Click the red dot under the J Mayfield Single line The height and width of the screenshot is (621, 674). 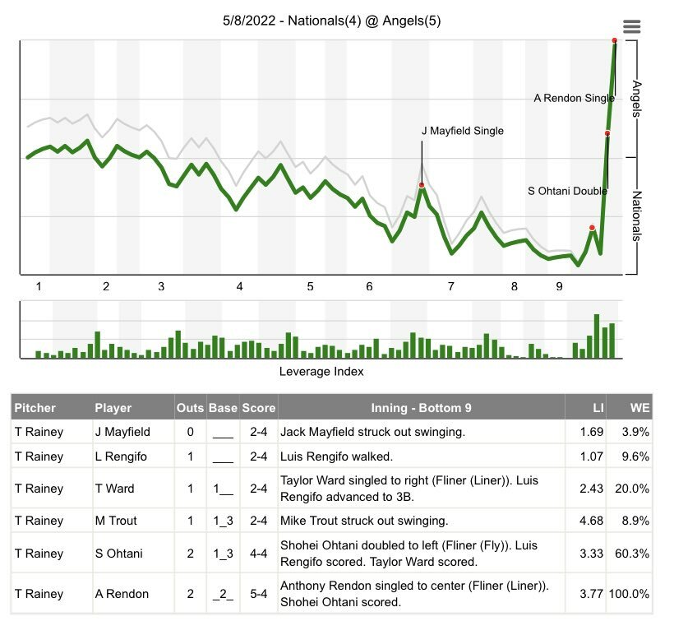point(422,185)
